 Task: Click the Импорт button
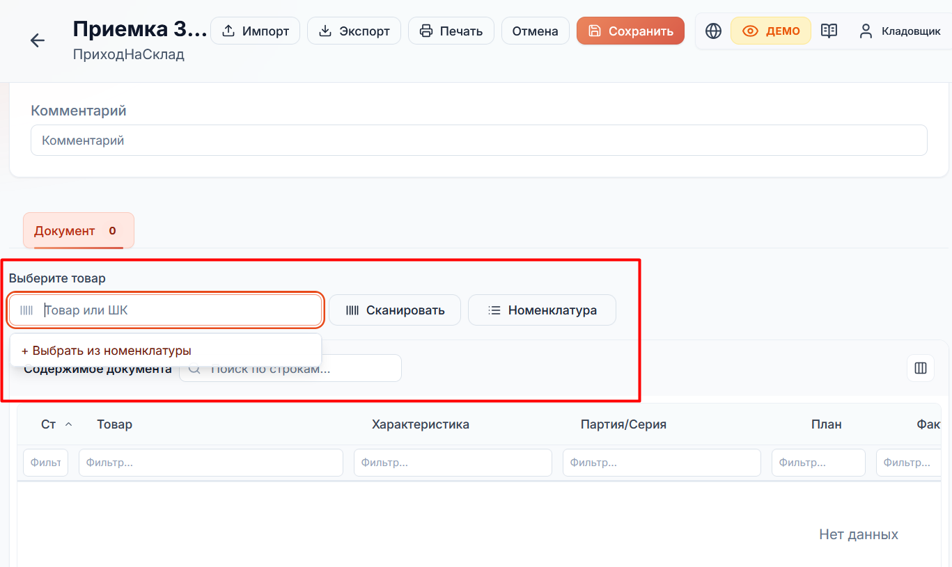coord(255,31)
